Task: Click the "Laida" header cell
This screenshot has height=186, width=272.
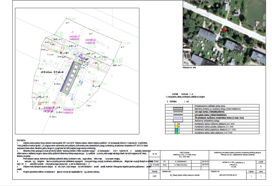Action: point(261,162)
